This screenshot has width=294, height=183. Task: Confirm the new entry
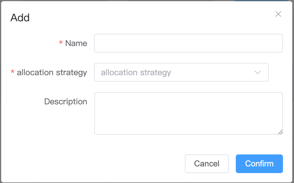pyautogui.click(x=259, y=164)
